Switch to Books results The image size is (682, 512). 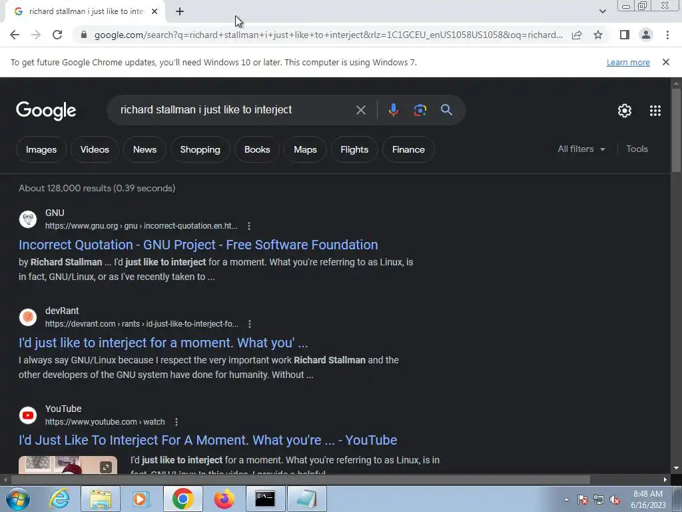click(257, 149)
